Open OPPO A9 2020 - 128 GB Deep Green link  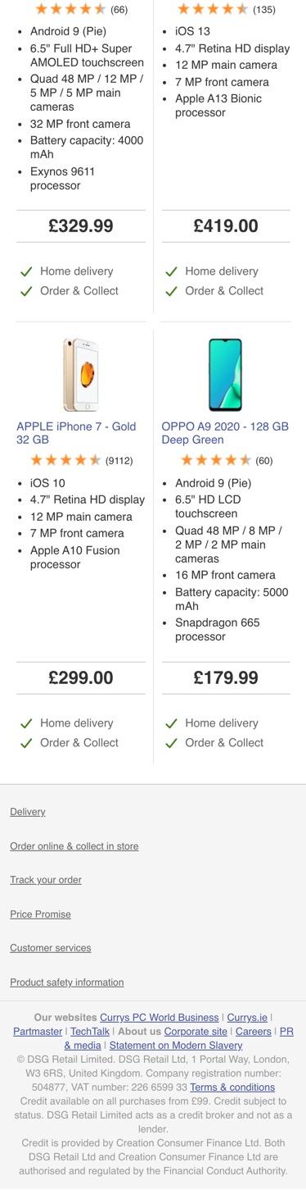[x=225, y=433]
